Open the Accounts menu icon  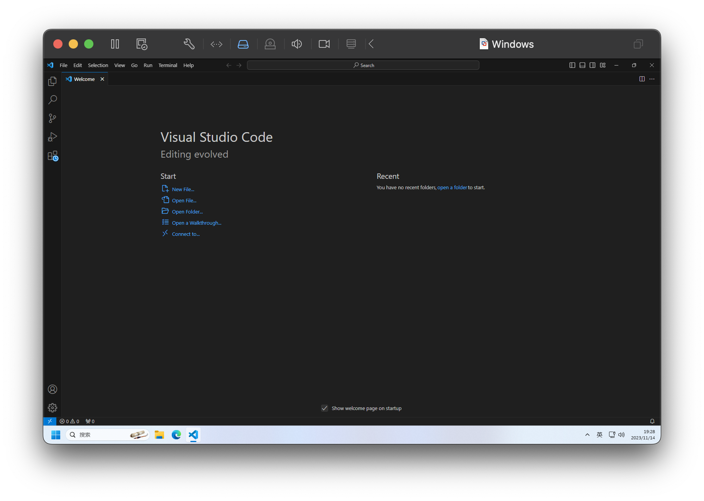pos(52,389)
